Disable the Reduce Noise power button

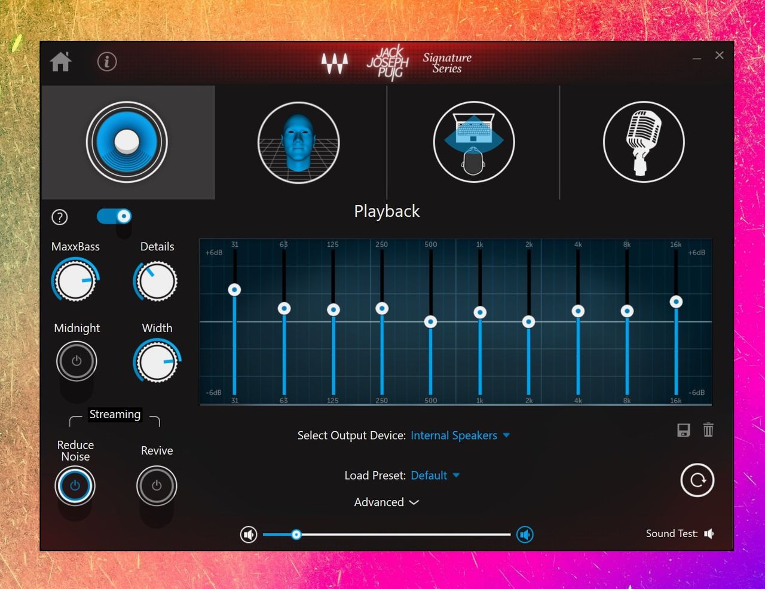75,486
